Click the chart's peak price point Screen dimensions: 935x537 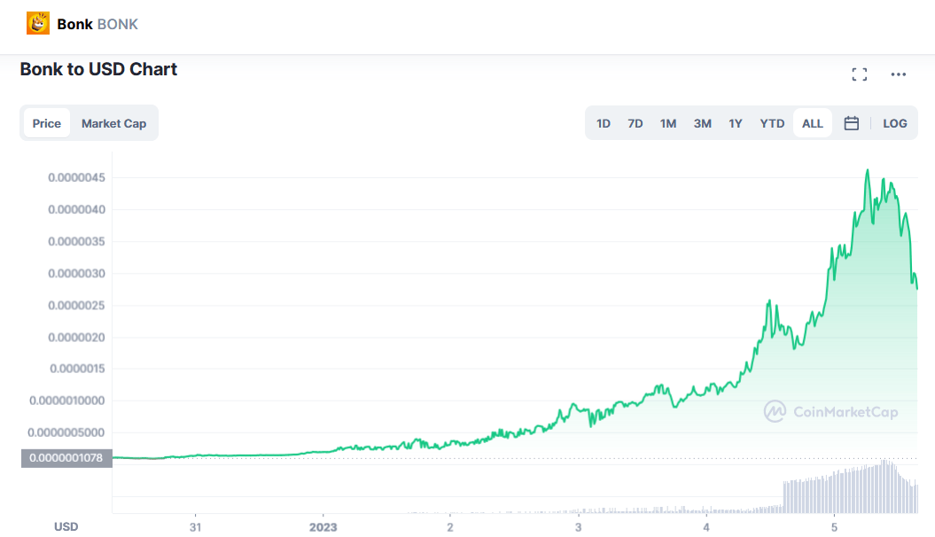click(x=868, y=170)
